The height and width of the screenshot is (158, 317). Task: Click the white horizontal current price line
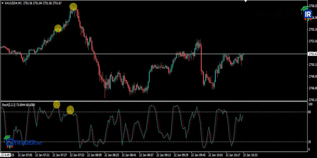point(154,54)
